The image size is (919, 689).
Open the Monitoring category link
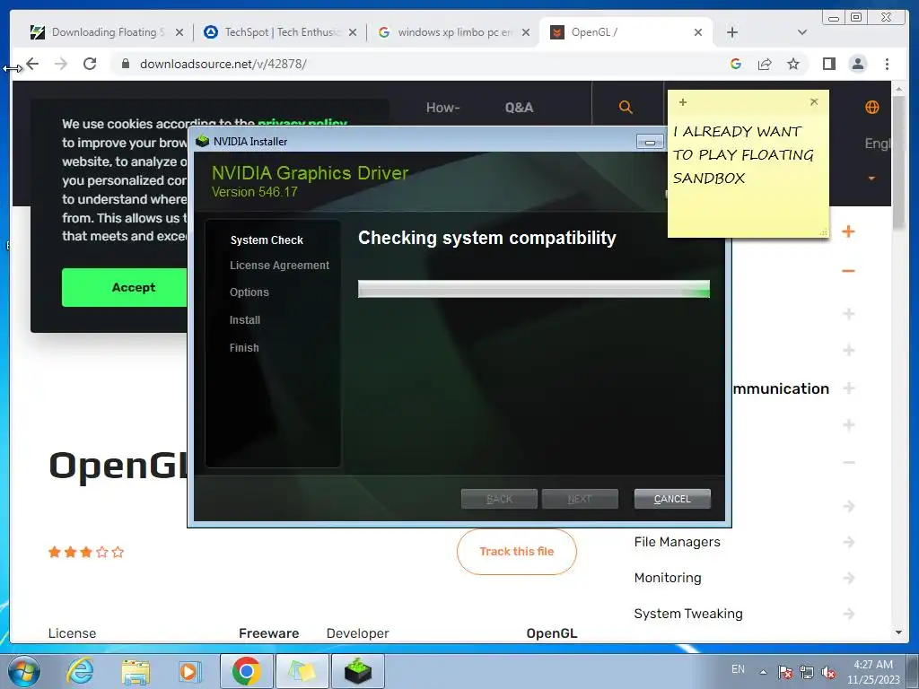point(668,578)
